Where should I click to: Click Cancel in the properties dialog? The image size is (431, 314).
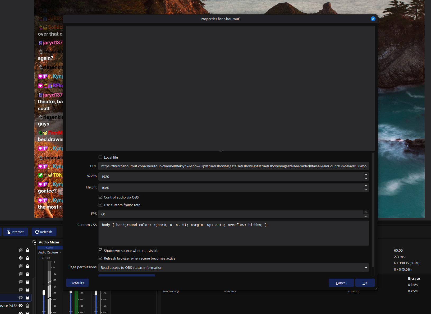(341, 283)
